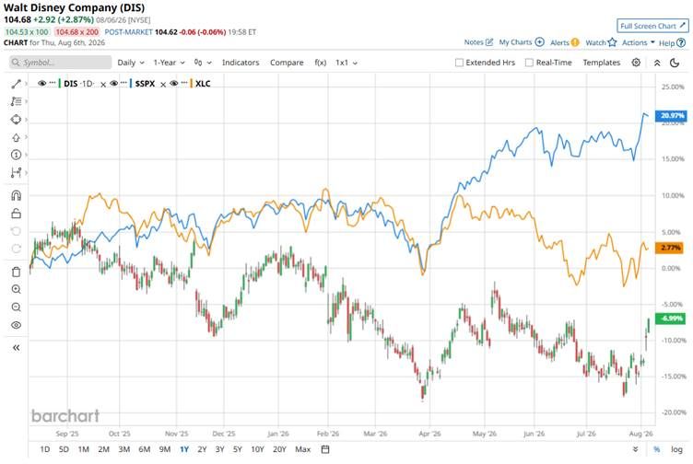Expand the trend line tool submenu arrow
Image resolution: width=693 pixels, height=464 pixels.
click(x=27, y=84)
